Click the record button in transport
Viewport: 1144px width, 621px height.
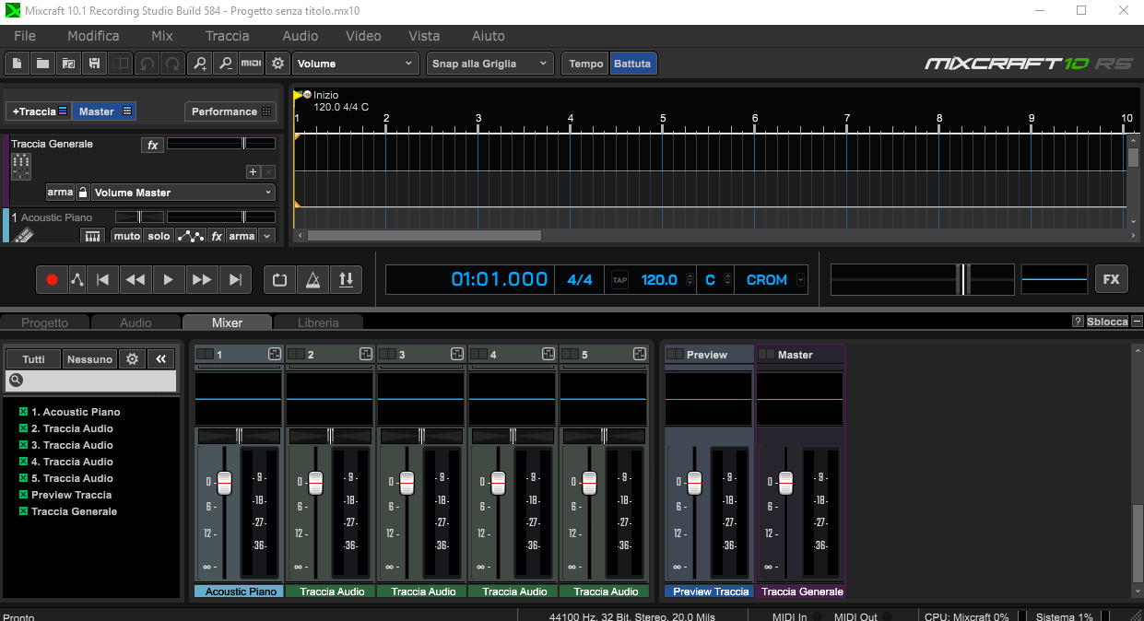[x=52, y=279]
